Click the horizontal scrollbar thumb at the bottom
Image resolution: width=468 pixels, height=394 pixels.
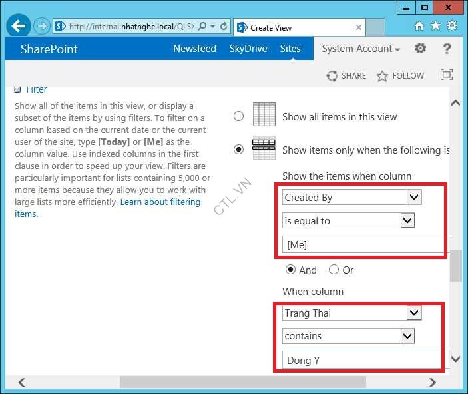[x=242, y=382]
